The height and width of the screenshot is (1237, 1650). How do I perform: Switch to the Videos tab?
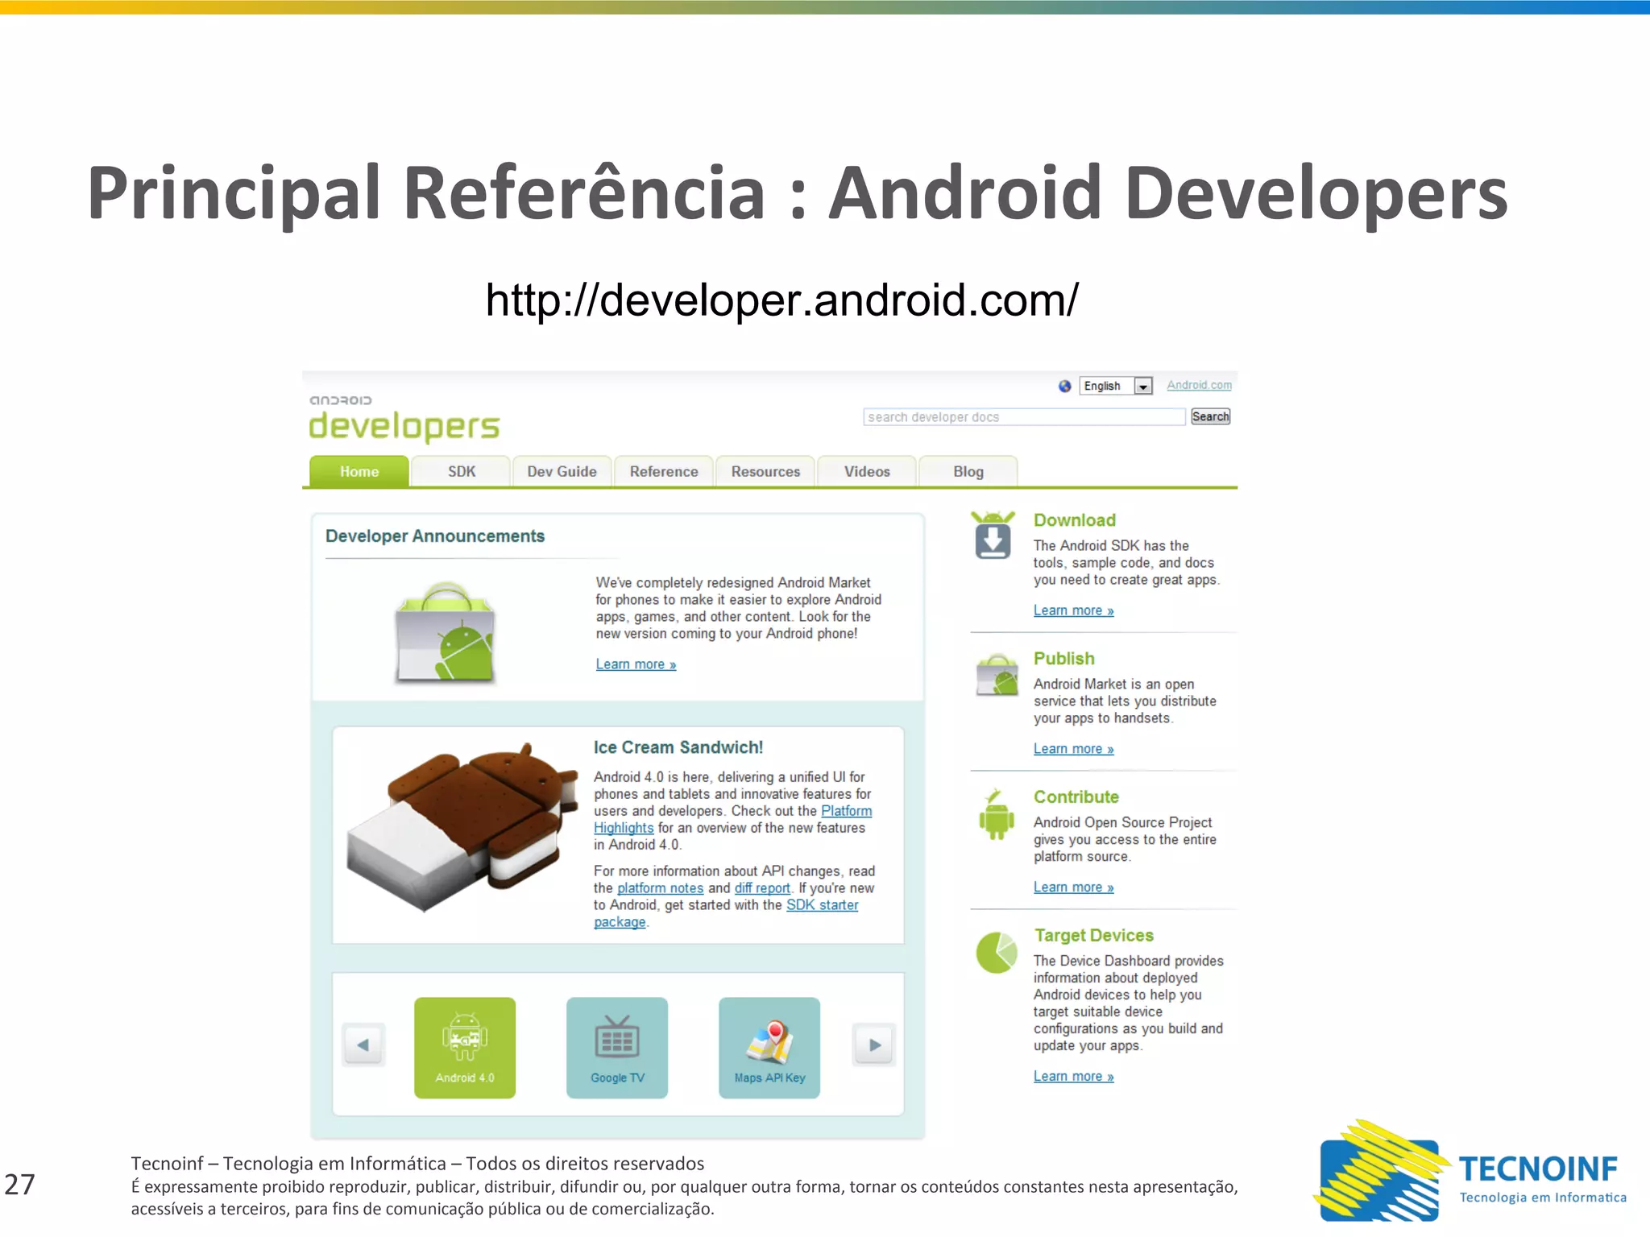click(x=867, y=471)
